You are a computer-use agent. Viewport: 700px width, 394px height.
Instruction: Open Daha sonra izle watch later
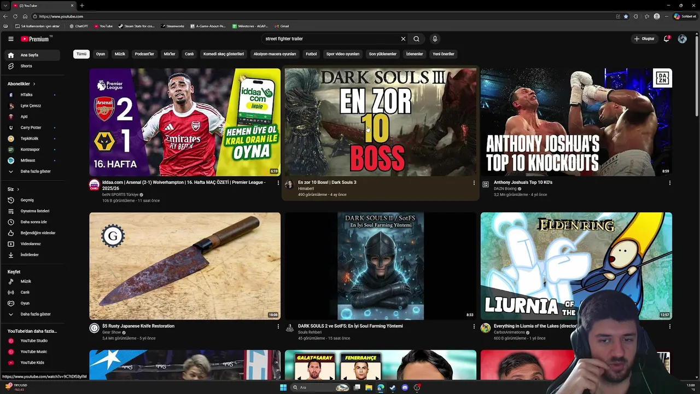[x=33, y=222]
